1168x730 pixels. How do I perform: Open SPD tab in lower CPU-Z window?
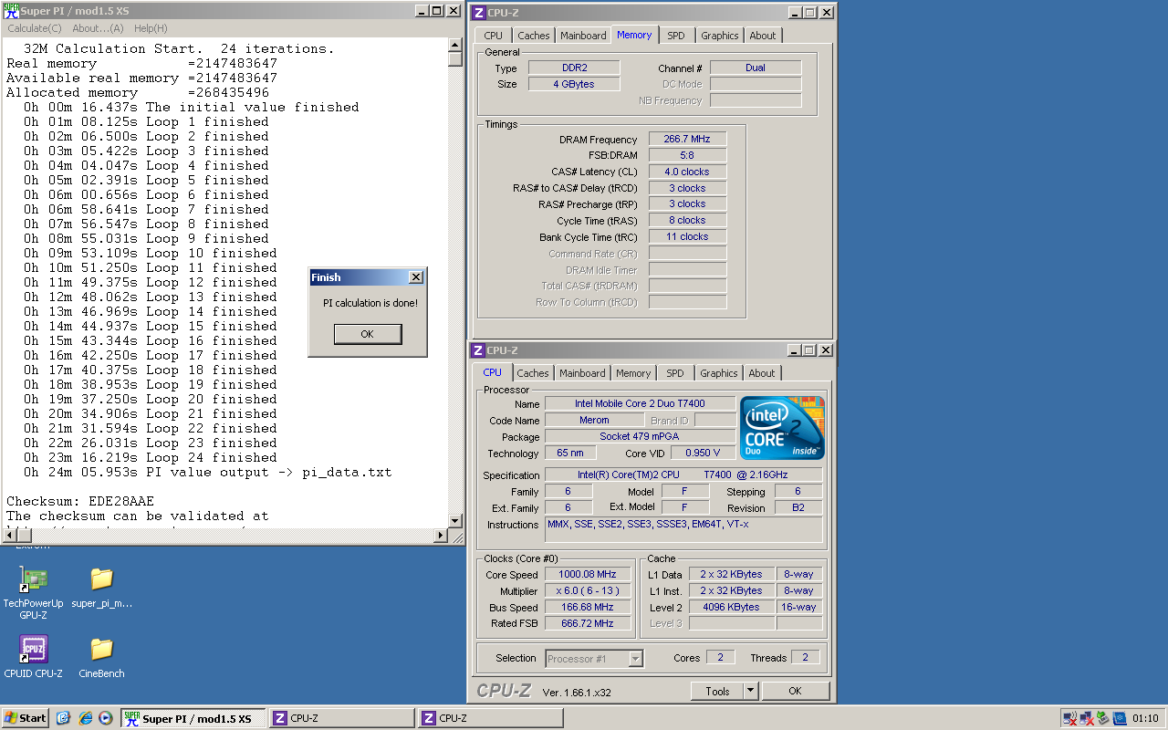(674, 373)
